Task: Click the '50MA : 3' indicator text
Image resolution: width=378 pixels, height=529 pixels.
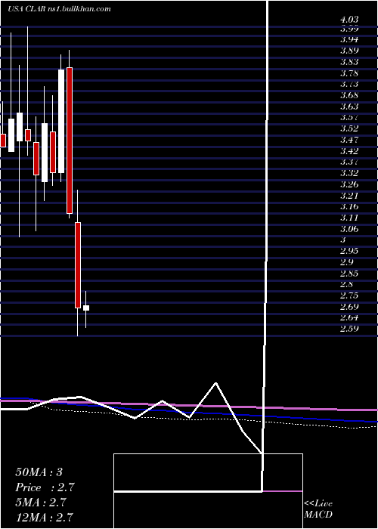Action: point(39,472)
